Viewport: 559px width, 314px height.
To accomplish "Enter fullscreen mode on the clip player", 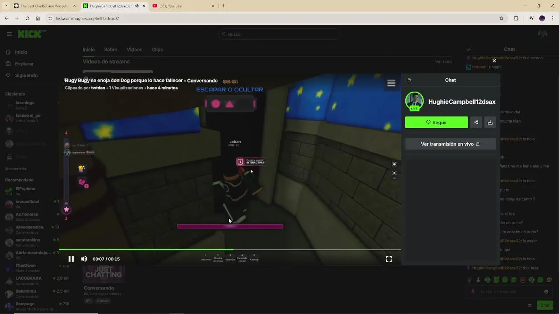I will [389, 259].
